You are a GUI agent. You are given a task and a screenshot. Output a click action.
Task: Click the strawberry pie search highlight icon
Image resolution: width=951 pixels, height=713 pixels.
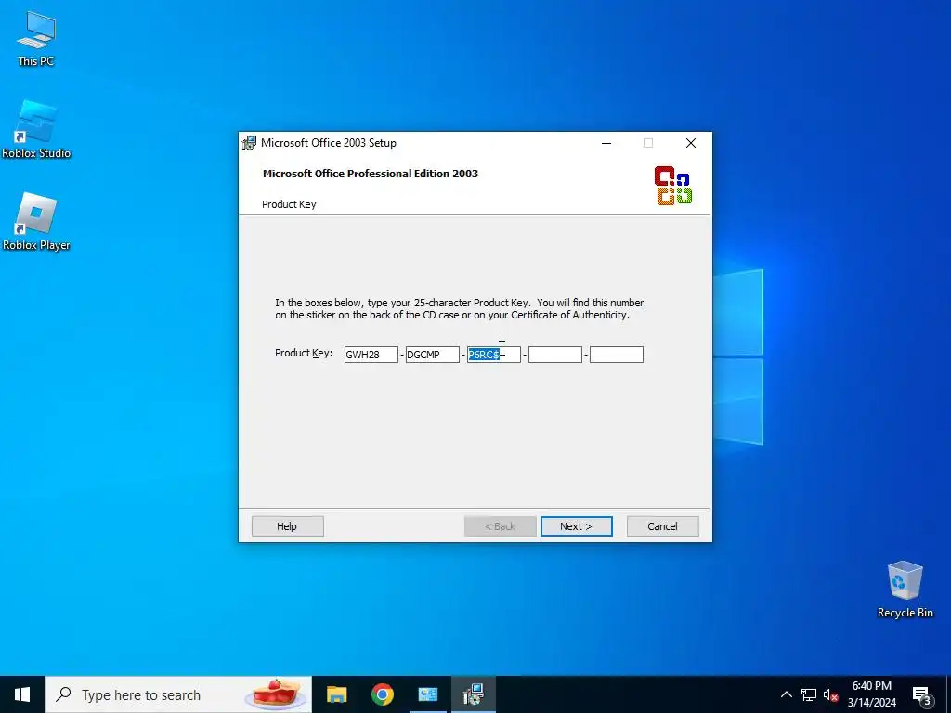[x=277, y=694]
